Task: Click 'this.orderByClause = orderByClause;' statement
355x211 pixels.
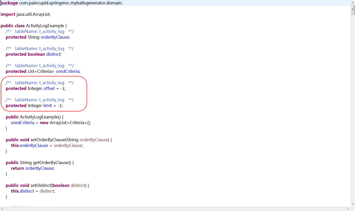Action: 47,145
